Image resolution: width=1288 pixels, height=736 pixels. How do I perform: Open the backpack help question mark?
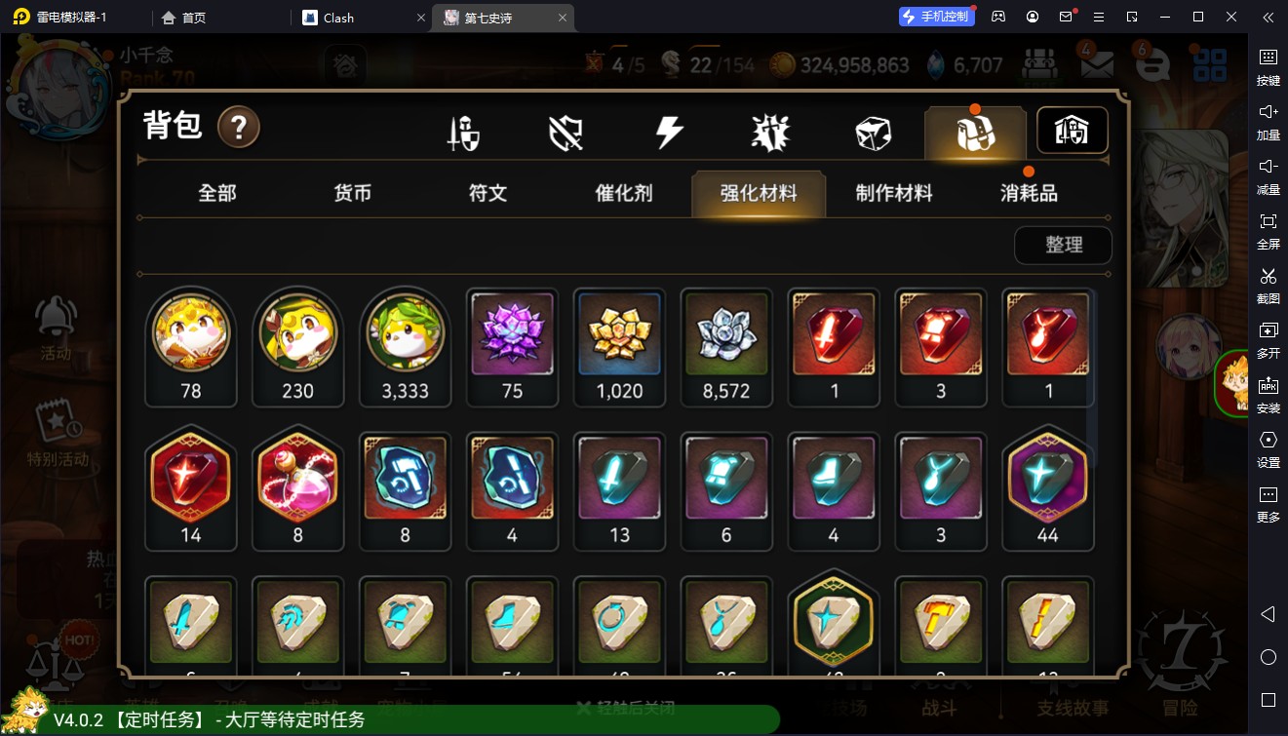coord(238,127)
